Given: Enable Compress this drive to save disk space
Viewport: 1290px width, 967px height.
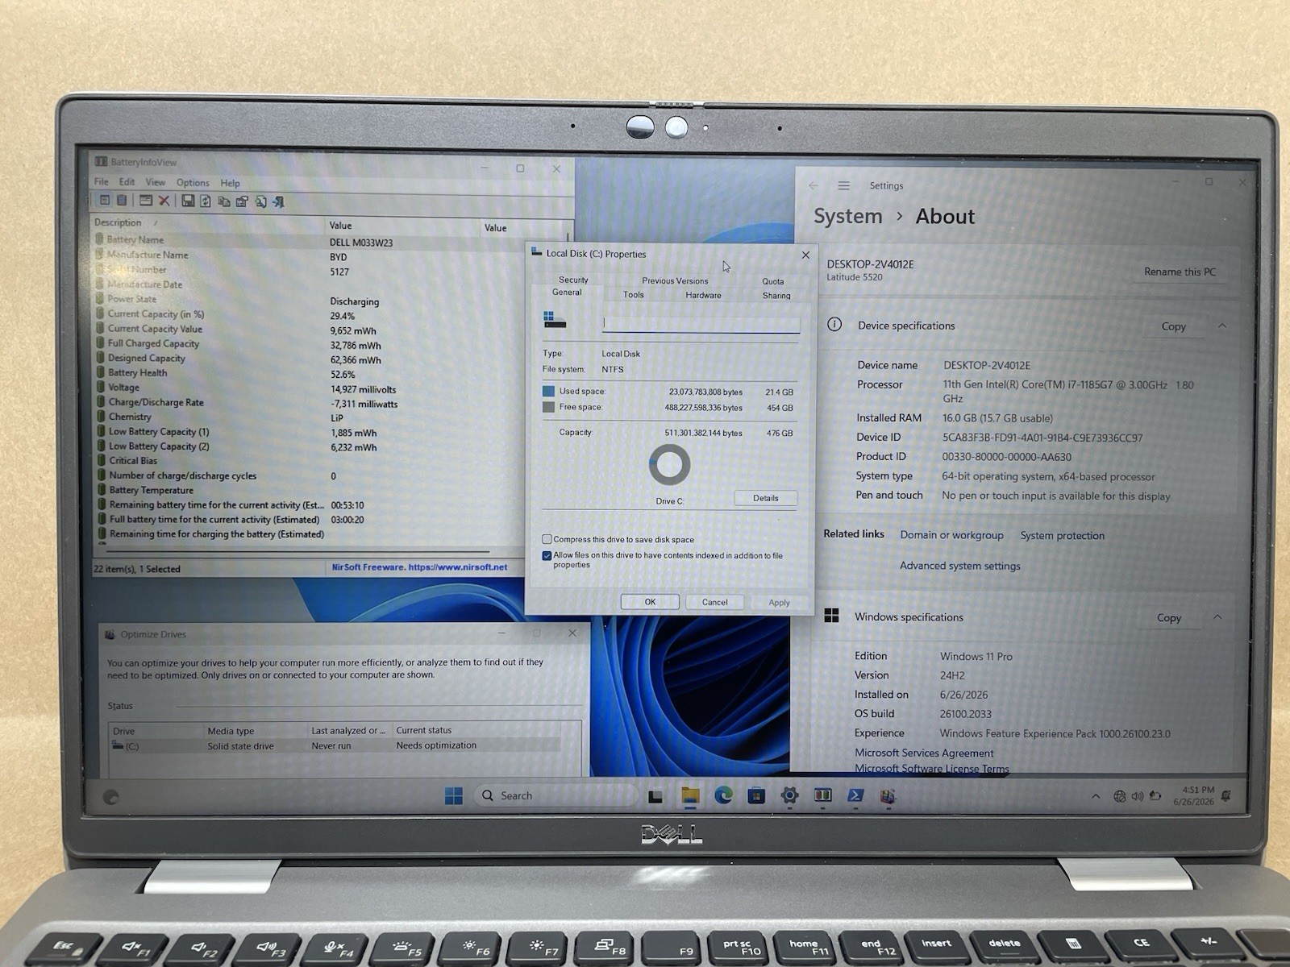Looking at the screenshot, I should 547,539.
